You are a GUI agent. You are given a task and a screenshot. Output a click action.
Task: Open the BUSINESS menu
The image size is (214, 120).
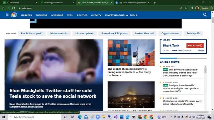[41, 15]
